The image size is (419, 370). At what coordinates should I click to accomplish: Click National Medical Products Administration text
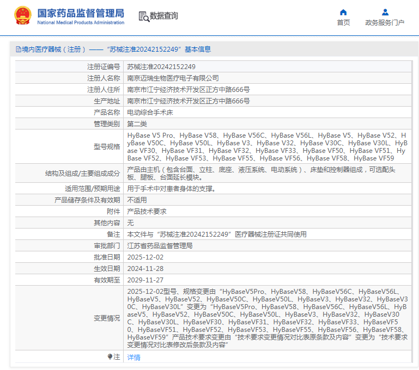coord(81,23)
